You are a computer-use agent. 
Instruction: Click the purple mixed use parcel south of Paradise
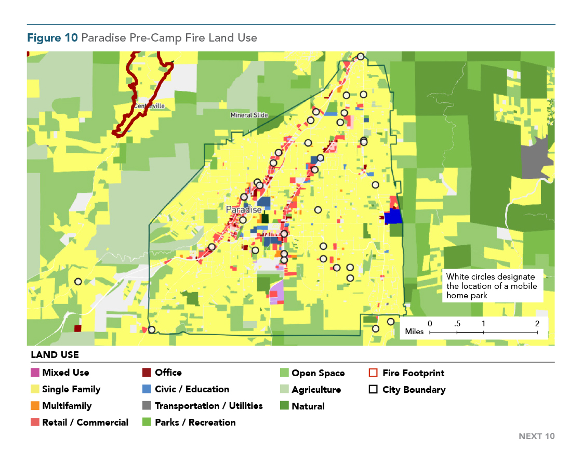coord(276,292)
